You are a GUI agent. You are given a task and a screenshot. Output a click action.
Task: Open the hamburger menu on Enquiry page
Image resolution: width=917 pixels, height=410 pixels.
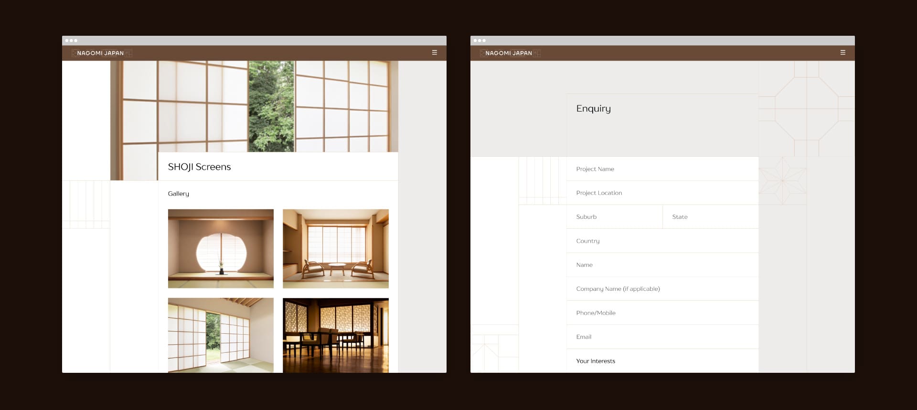tap(842, 52)
